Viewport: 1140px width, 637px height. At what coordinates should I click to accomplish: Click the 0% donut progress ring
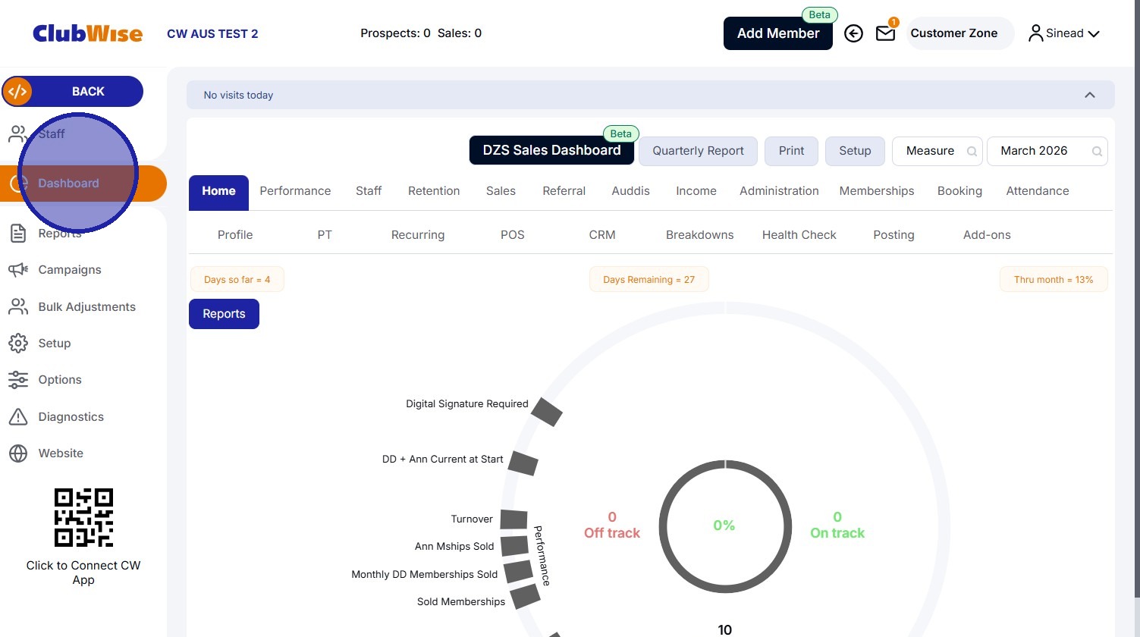(725, 526)
